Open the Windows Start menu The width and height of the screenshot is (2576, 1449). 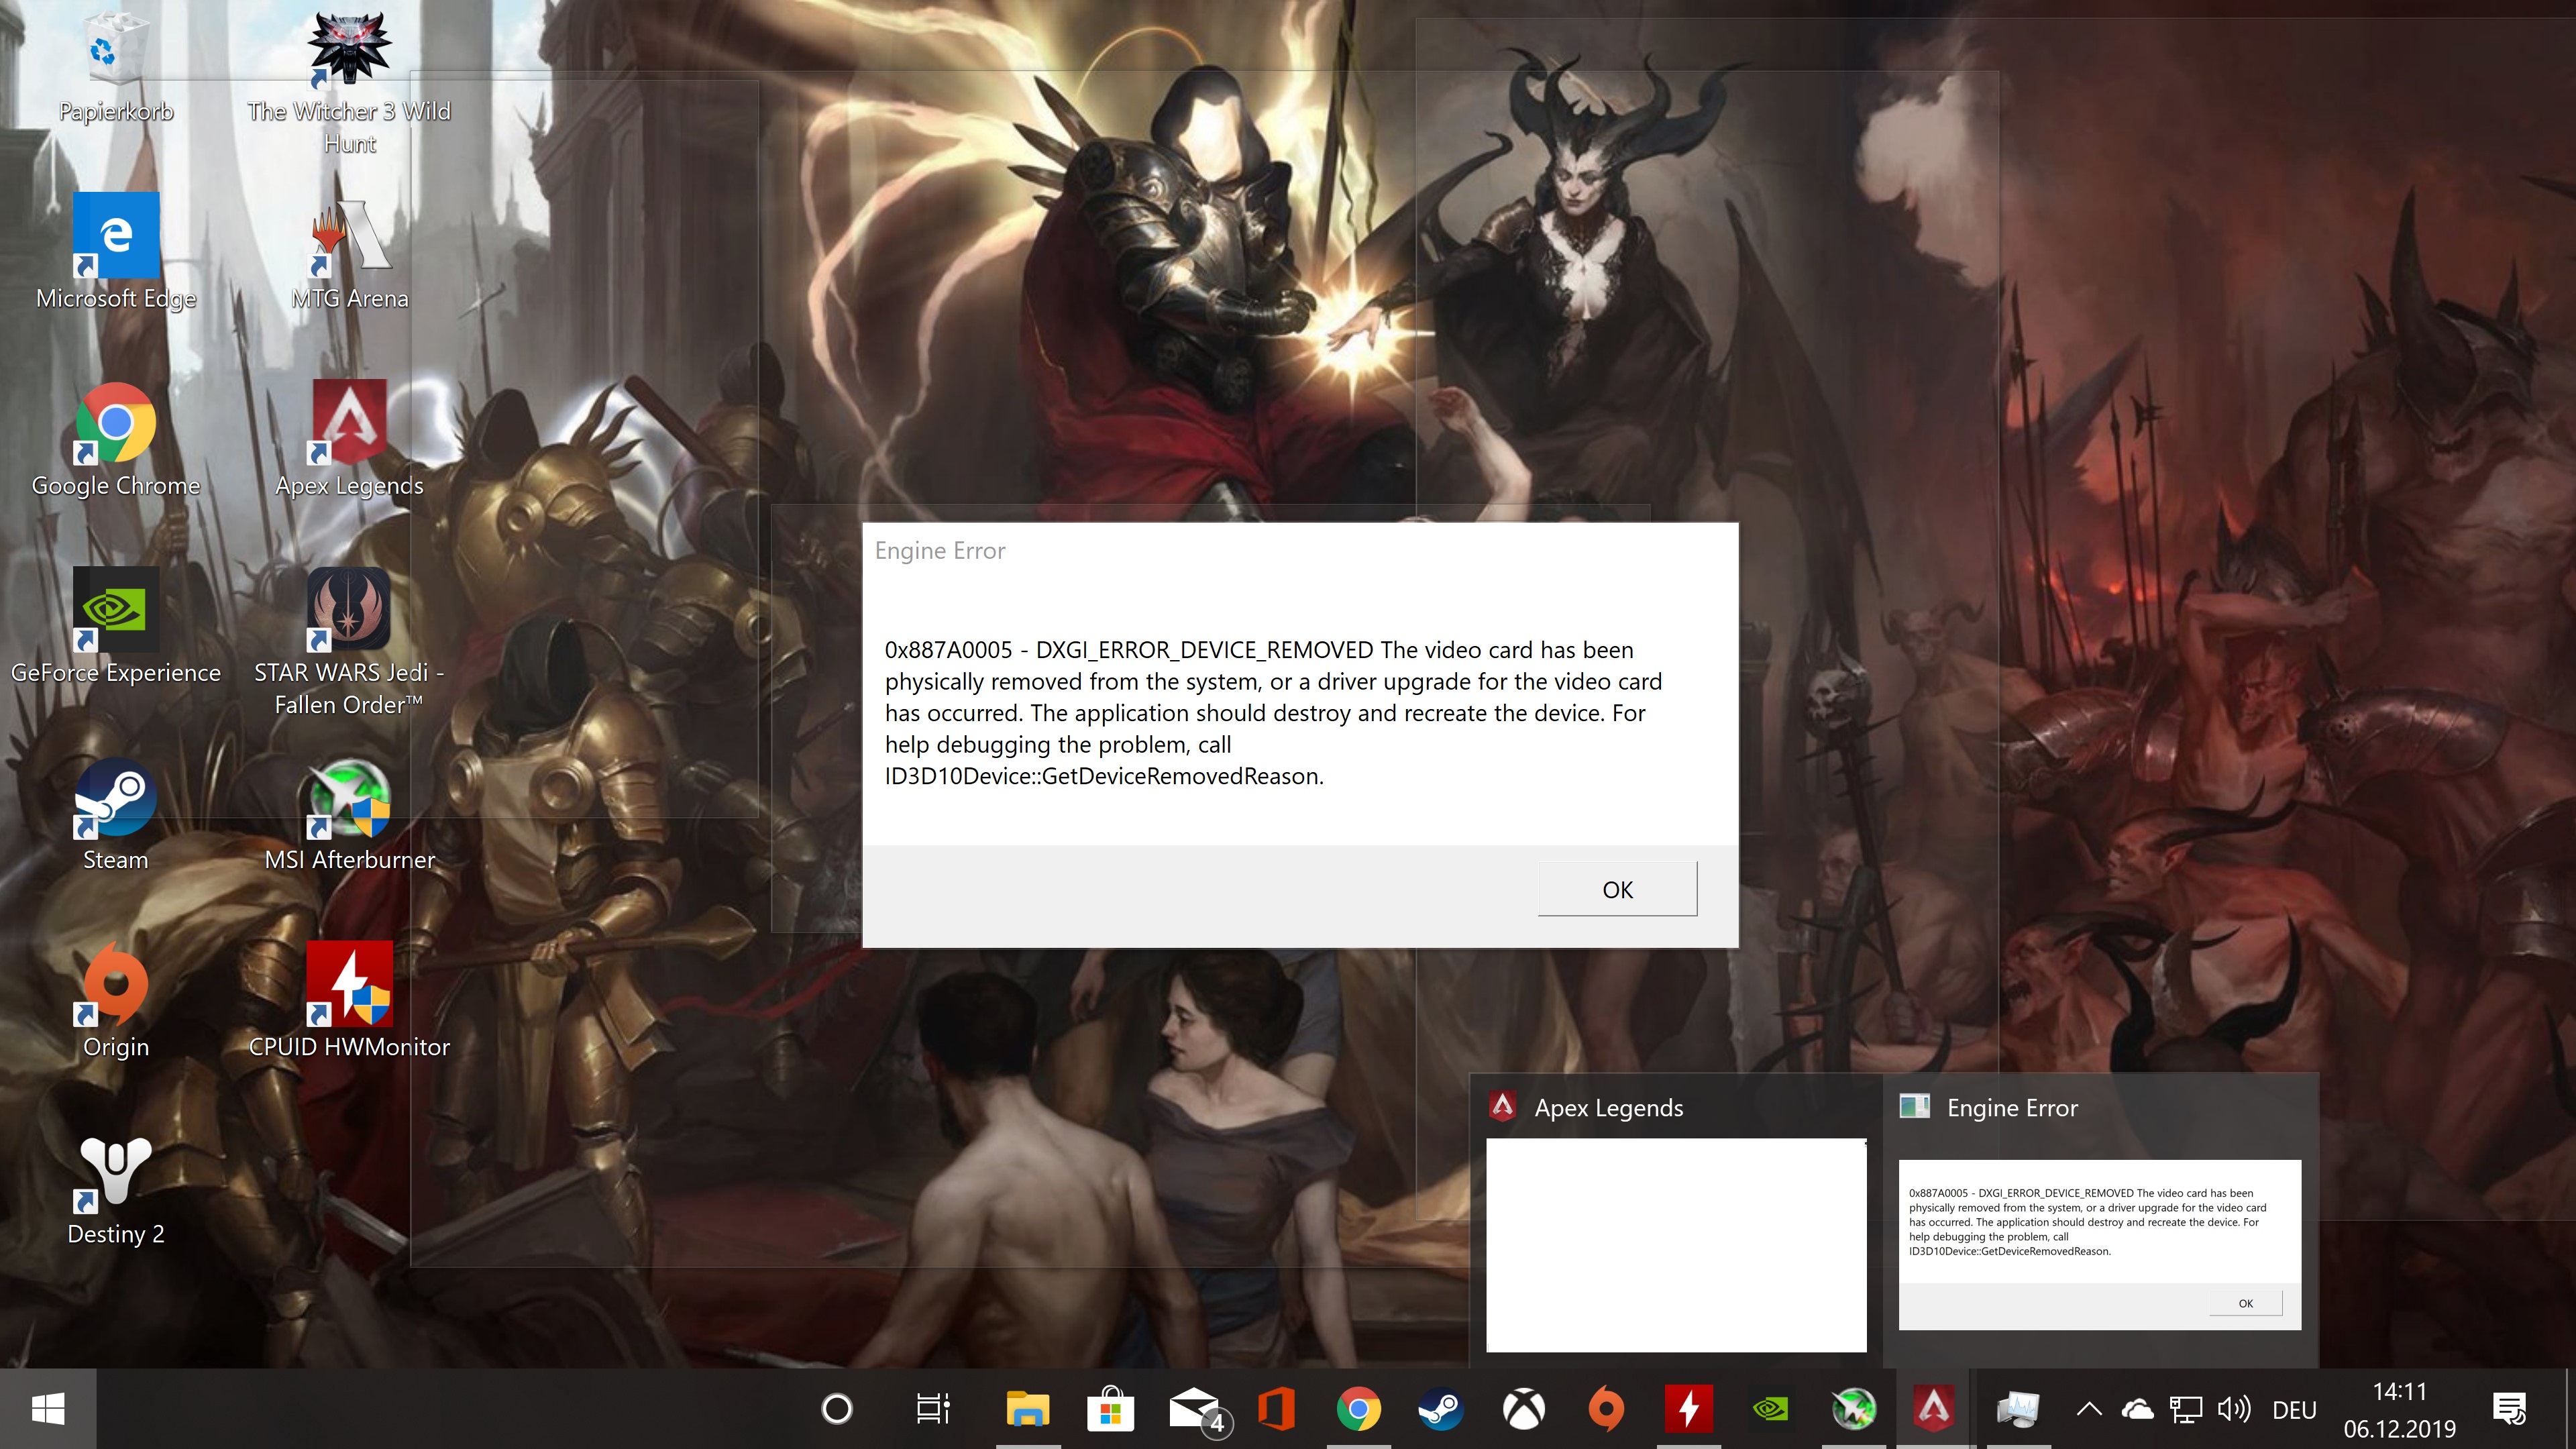click(48, 1409)
